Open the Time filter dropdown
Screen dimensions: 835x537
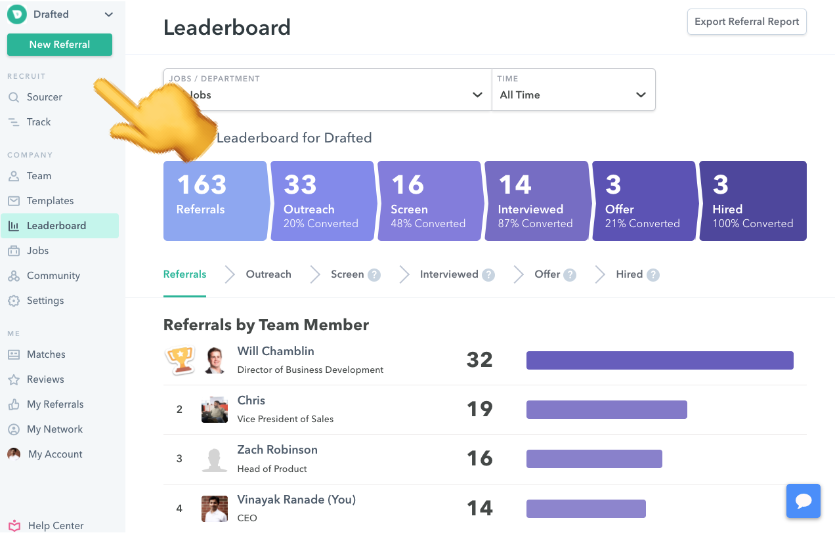coord(573,89)
